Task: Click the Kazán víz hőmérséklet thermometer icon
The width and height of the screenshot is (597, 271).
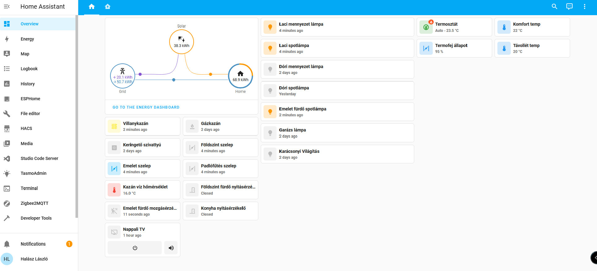Action: tap(114, 190)
